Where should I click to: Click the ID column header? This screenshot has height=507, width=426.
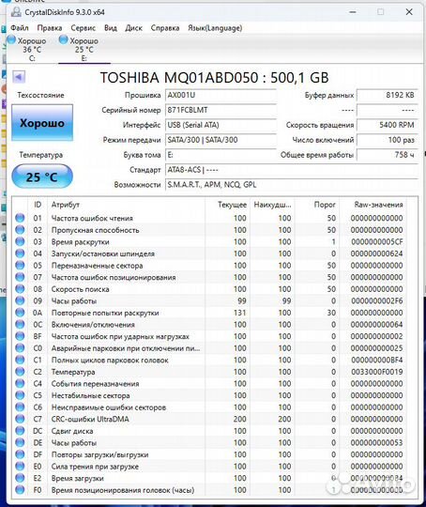(x=38, y=205)
